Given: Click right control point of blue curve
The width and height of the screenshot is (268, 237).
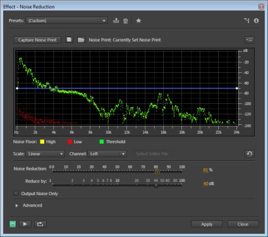Looking at the screenshot, I should coord(236,88).
